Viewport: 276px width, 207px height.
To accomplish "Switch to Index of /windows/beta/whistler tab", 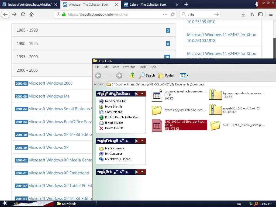I will click(x=30, y=4).
